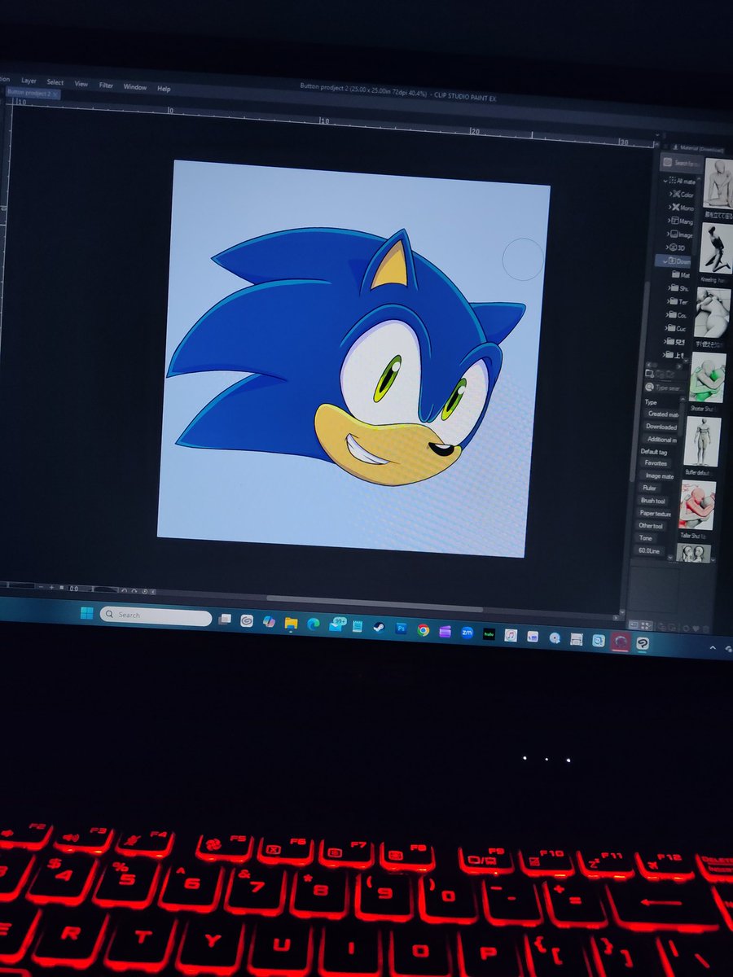Open Copilot from the taskbar

(269, 622)
